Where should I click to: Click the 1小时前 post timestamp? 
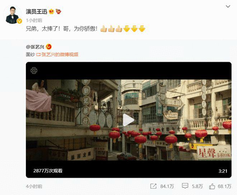tap(34, 20)
